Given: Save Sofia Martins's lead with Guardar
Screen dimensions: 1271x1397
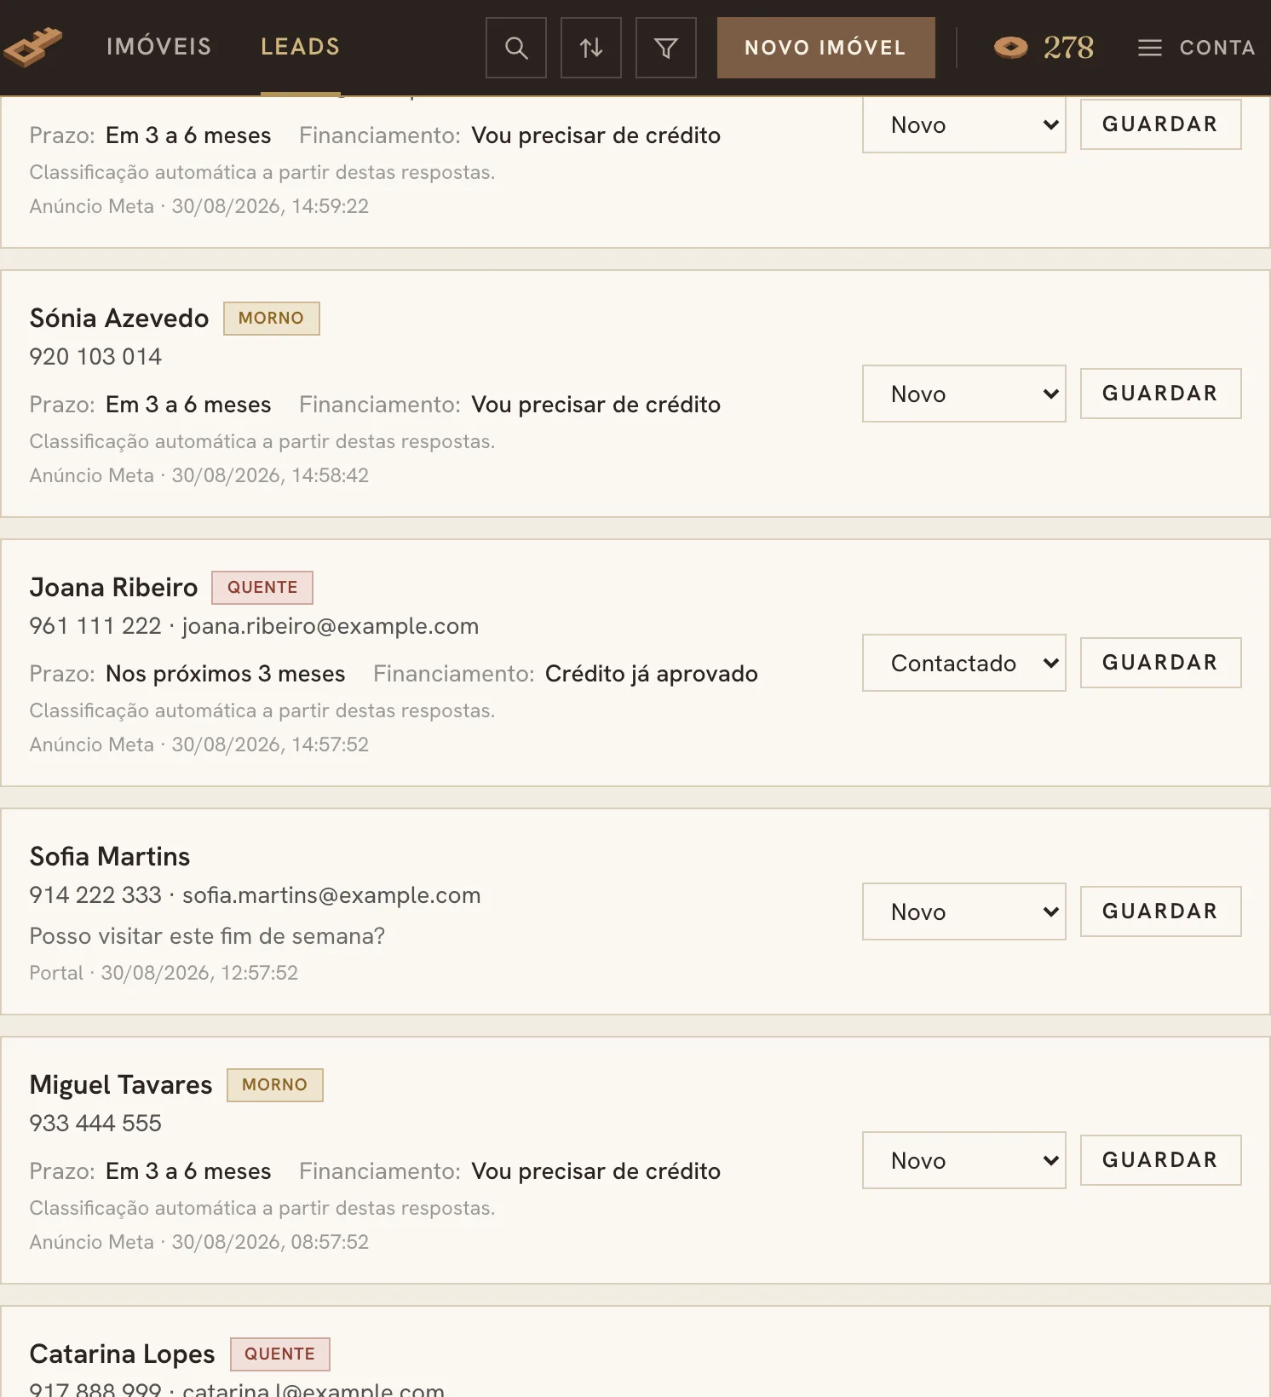Looking at the screenshot, I should tap(1161, 911).
